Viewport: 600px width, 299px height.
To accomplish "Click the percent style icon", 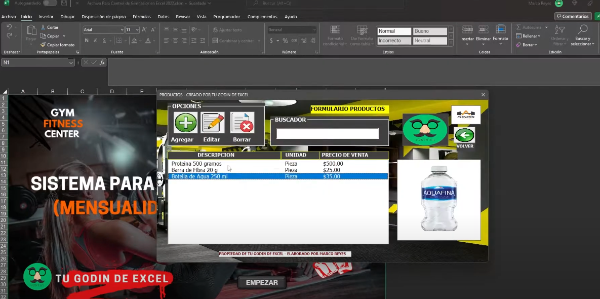I will pos(285,41).
